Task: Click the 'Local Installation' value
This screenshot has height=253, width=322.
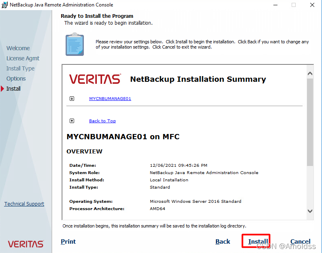Action: (x=169, y=180)
